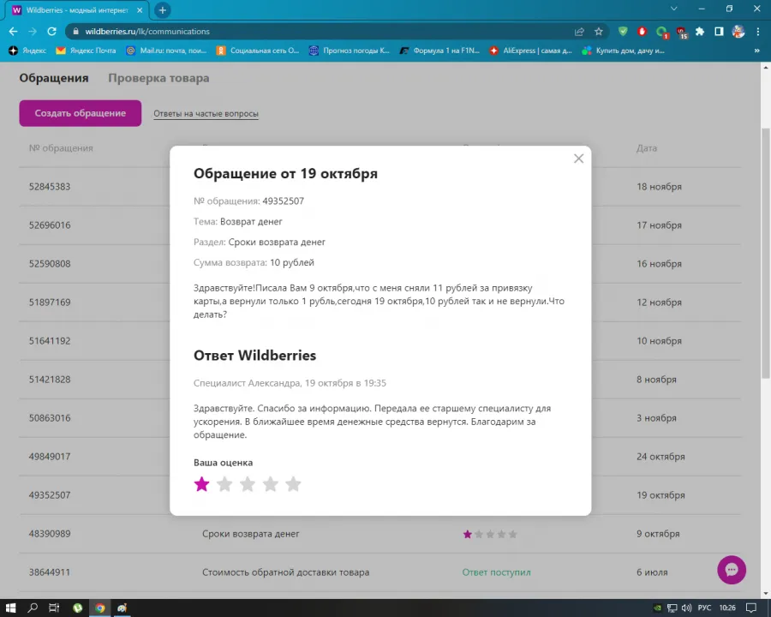Click the Ответ поступил status
Screen dimensions: 771x617
click(496, 572)
